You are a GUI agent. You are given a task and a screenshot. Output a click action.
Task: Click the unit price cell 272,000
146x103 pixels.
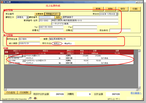82,56
